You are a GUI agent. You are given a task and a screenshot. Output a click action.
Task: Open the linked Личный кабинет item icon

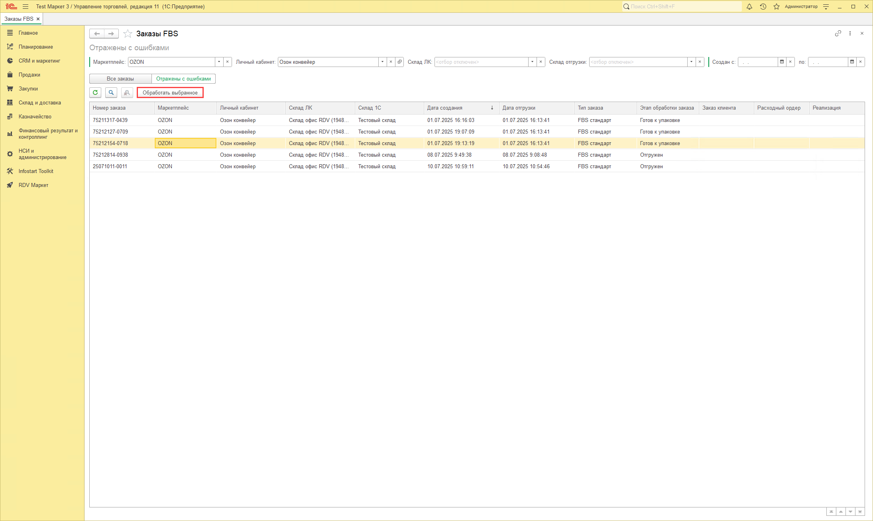pyautogui.click(x=399, y=62)
